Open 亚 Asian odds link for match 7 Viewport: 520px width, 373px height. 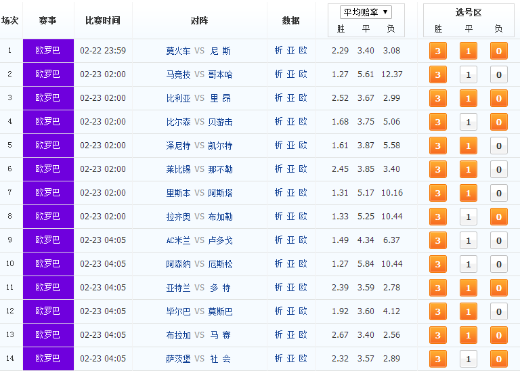pos(291,193)
